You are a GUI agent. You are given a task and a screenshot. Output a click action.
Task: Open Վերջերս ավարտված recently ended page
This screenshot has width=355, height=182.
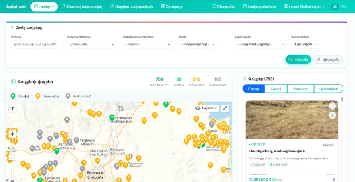pos(131,7)
